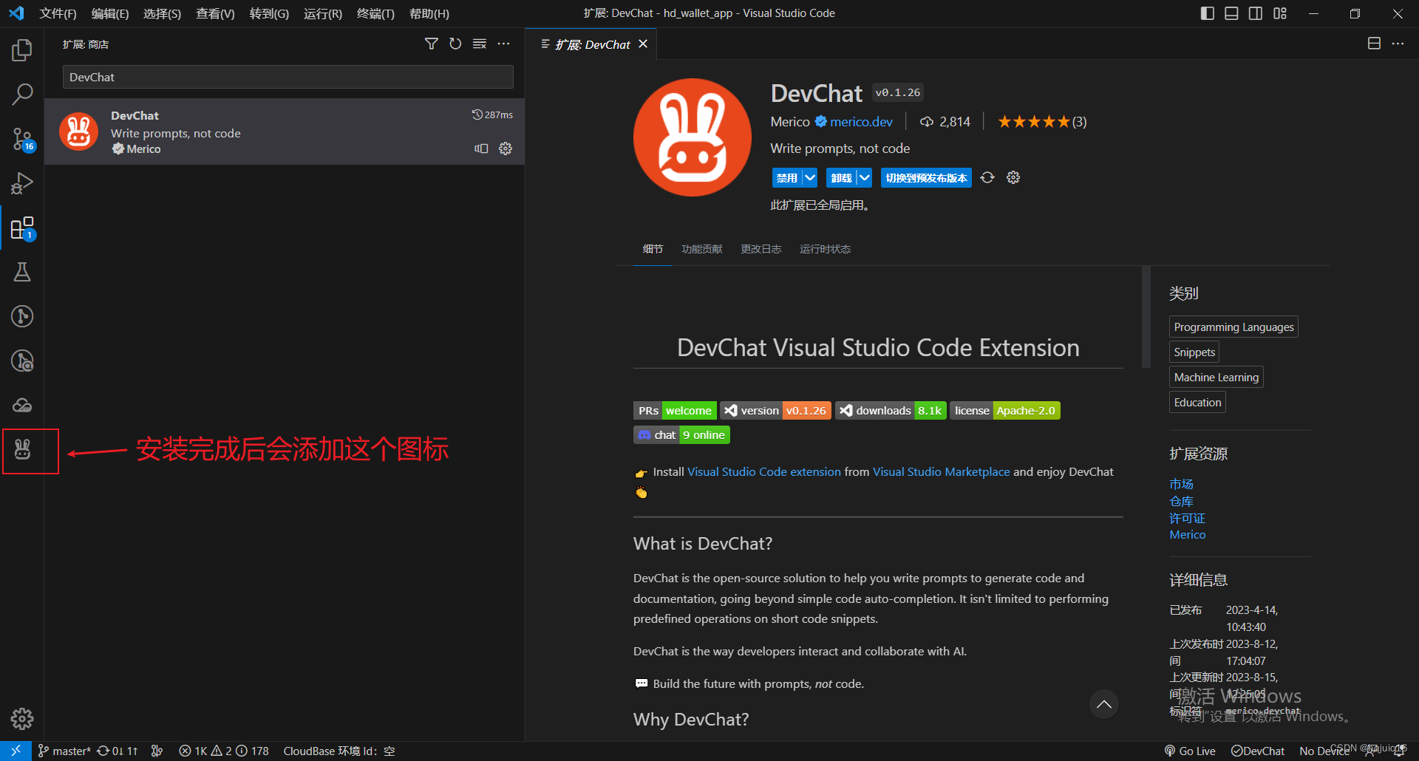
Task: Close the 扩展: DevChat editor tab
Action: pyautogui.click(x=643, y=44)
